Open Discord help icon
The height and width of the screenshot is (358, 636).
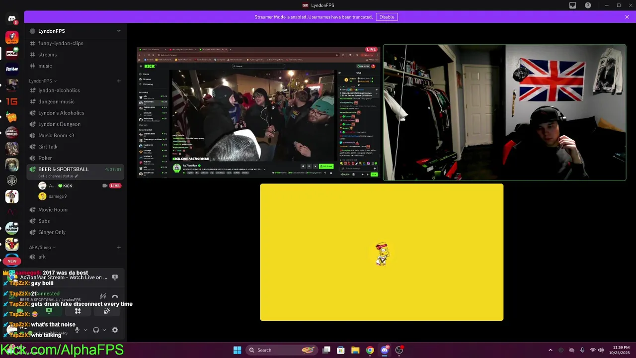coord(588,5)
